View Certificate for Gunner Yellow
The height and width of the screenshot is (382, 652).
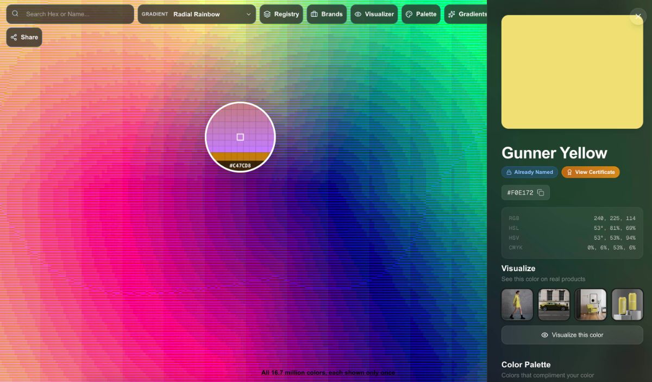point(591,172)
